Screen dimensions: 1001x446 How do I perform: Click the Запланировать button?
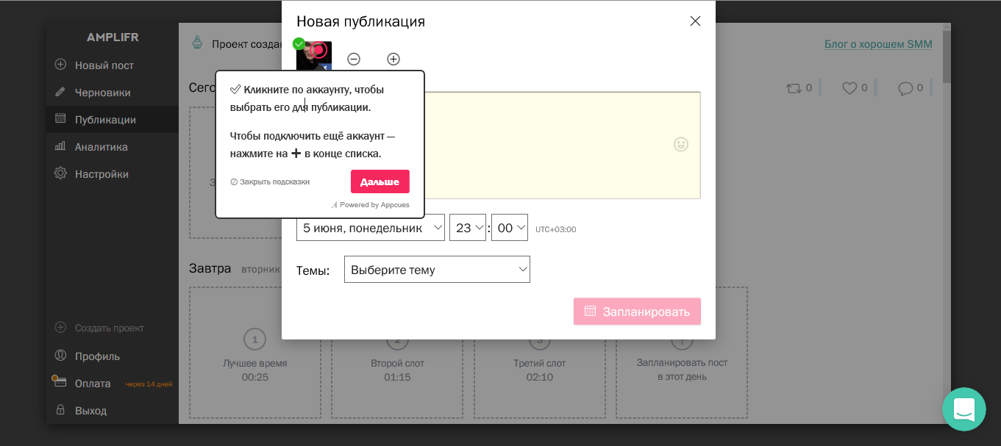(x=637, y=312)
